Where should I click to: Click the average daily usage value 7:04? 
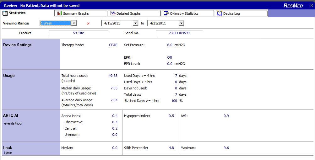tap(114, 100)
